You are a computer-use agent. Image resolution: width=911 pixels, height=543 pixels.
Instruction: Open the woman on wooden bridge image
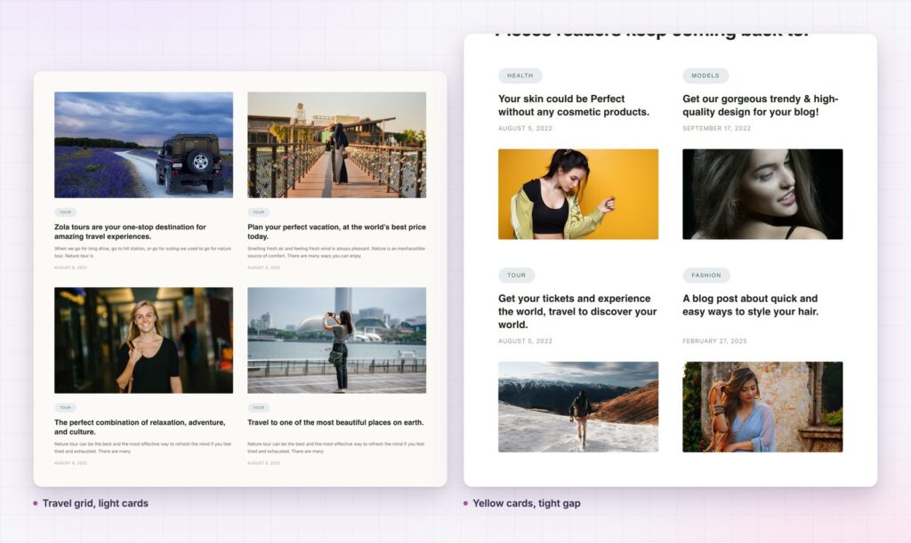tap(337, 145)
